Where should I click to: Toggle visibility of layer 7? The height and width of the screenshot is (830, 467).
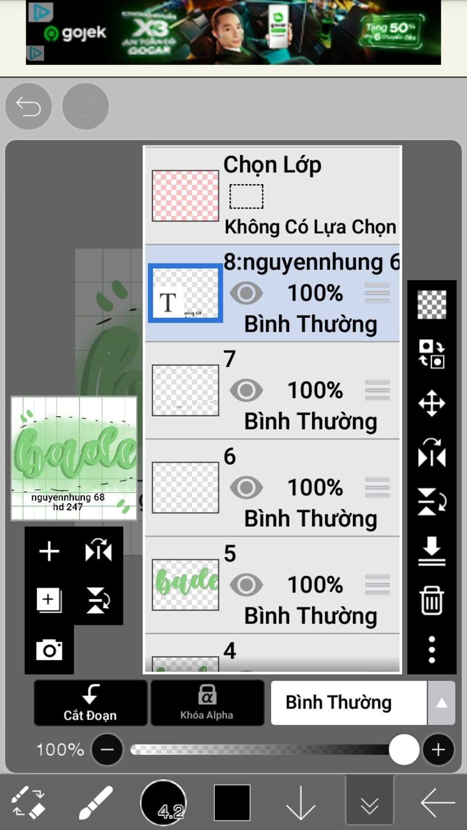click(x=246, y=390)
